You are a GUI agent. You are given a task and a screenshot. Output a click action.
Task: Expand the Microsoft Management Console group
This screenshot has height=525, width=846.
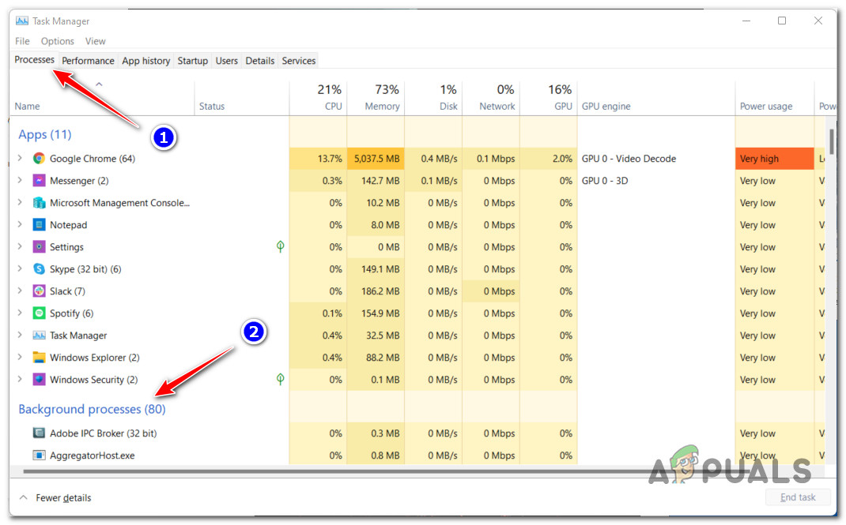coord(20,202)
